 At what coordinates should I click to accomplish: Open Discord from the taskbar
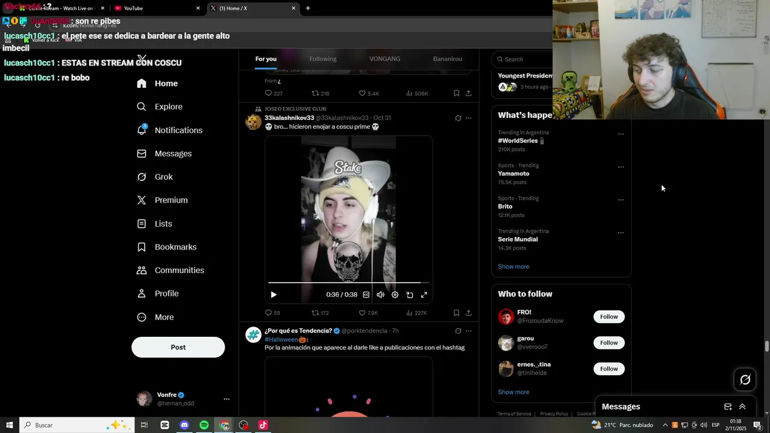click(184, 425)
